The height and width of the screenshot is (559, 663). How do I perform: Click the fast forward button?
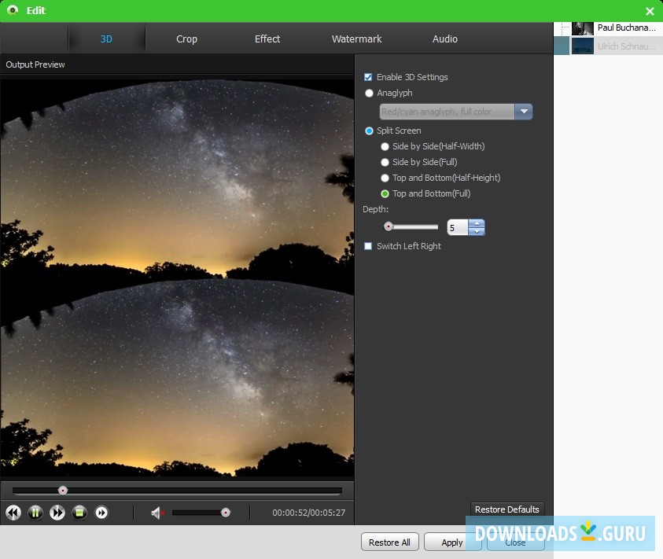coord(57,513)
